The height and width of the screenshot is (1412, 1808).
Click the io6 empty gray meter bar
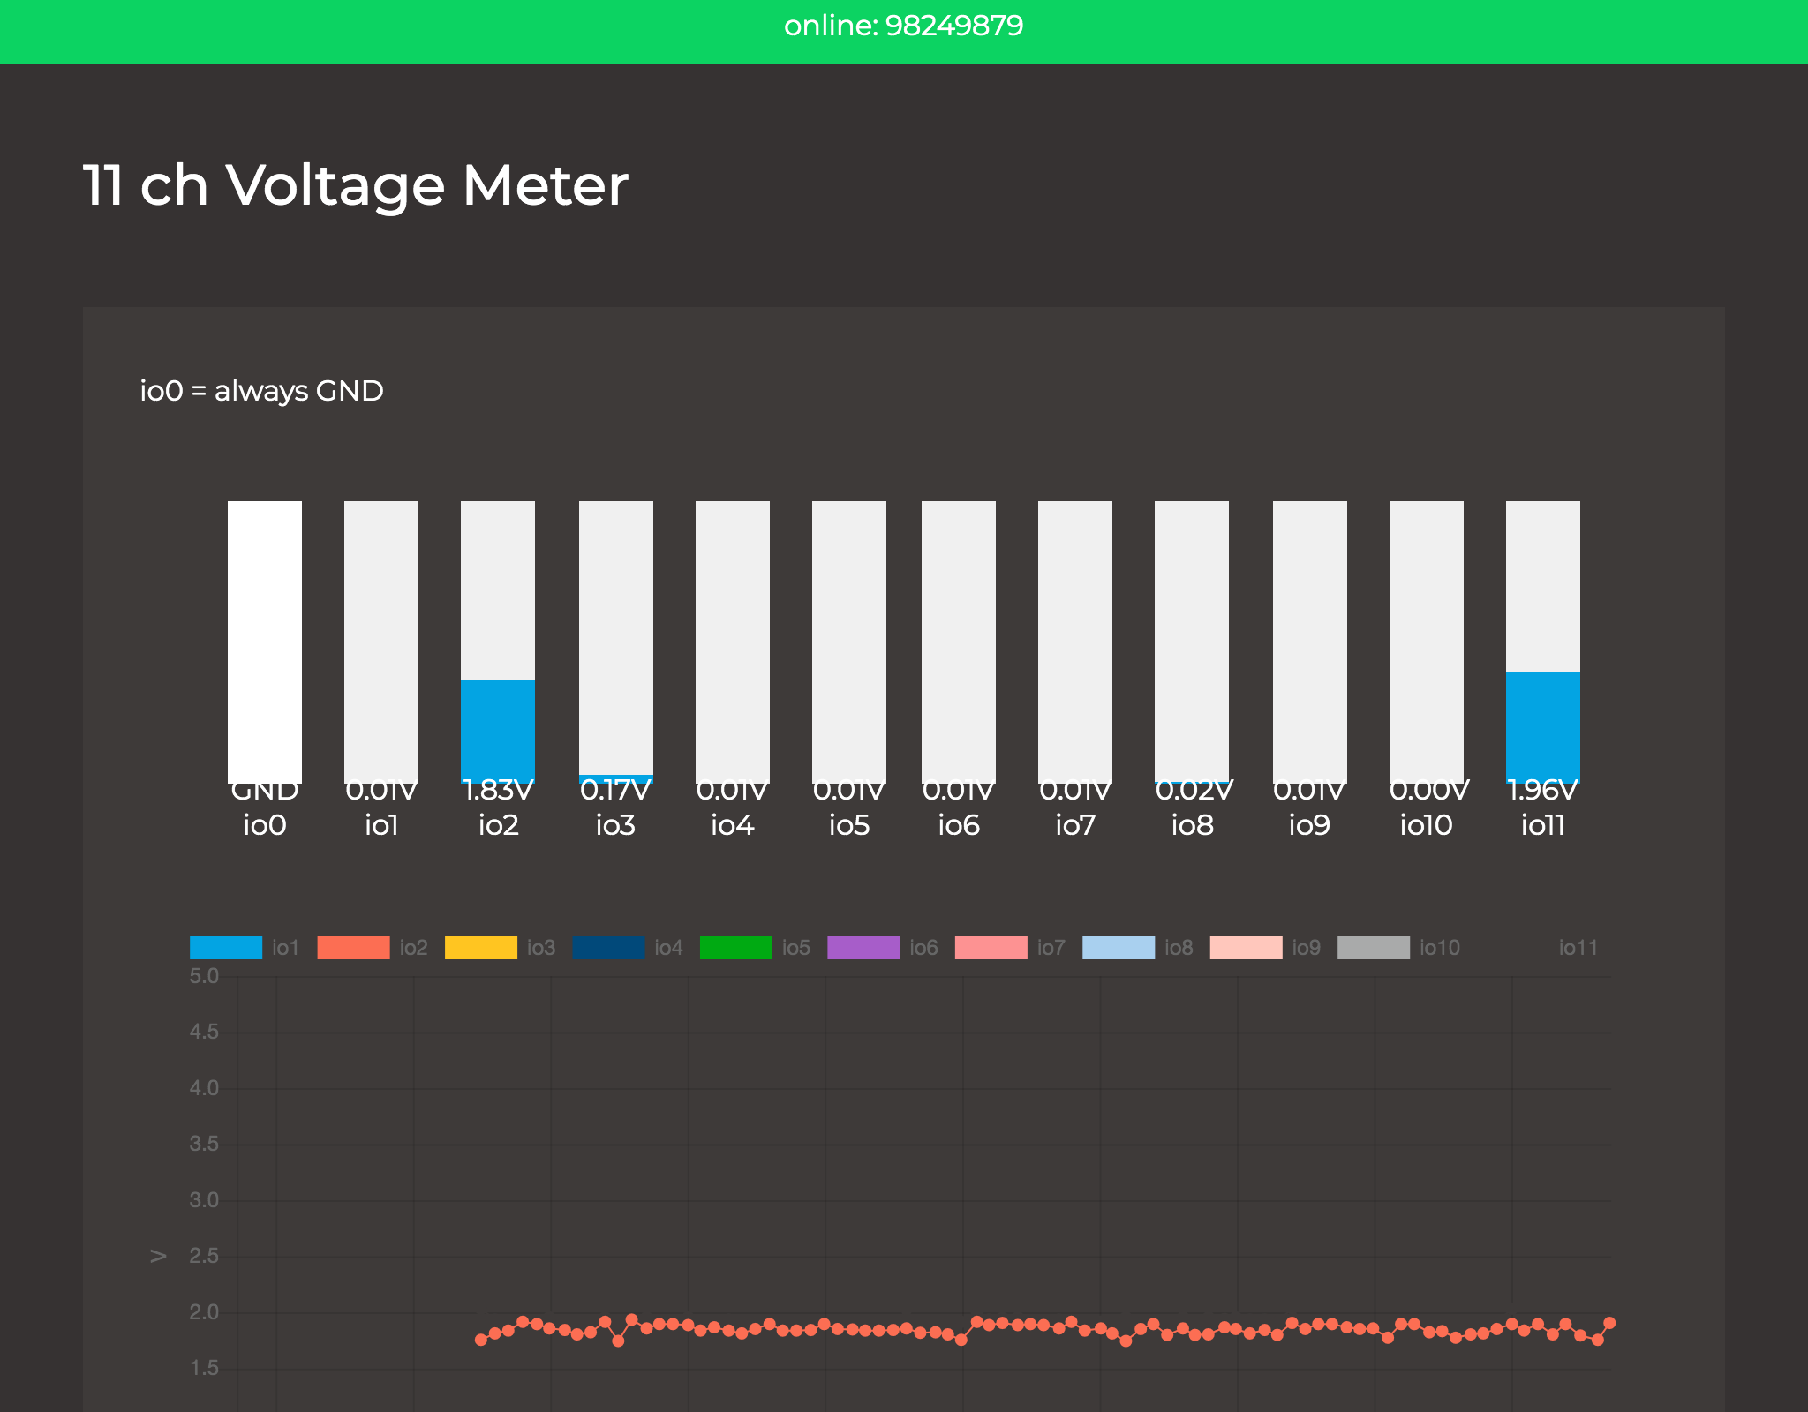click(x=959, y=642)
